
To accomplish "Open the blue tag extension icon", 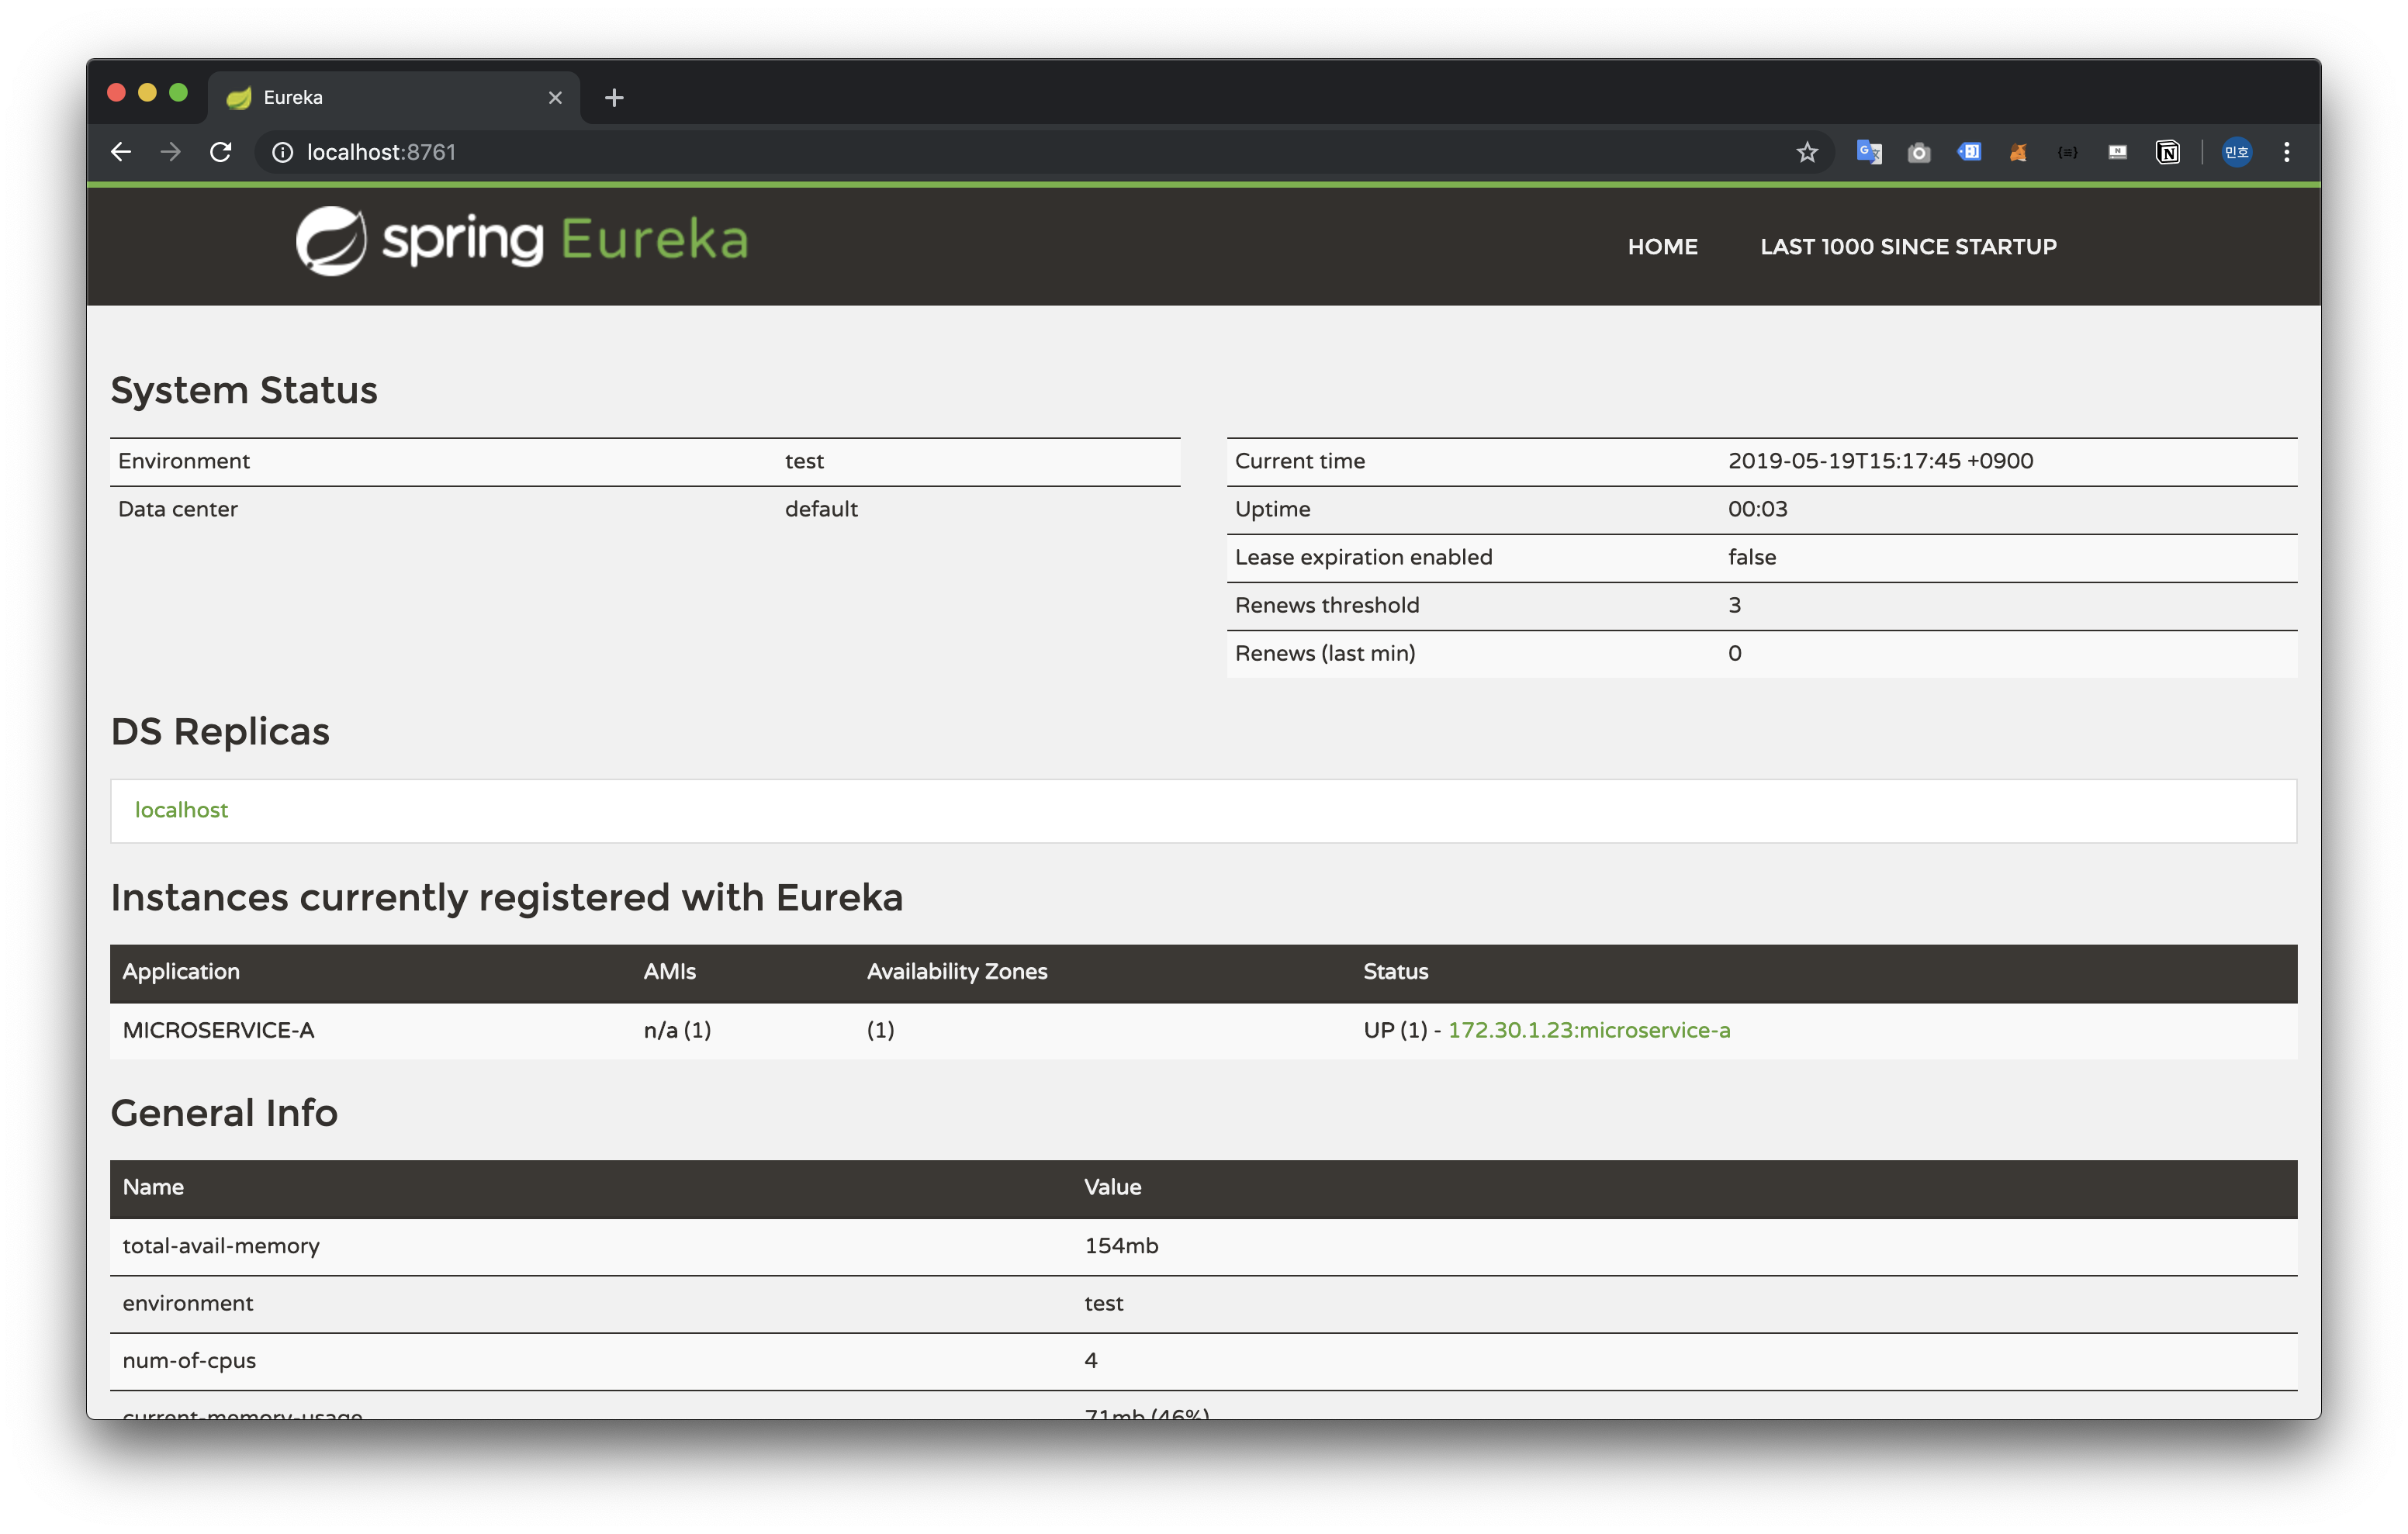I will pos(1968,152).
